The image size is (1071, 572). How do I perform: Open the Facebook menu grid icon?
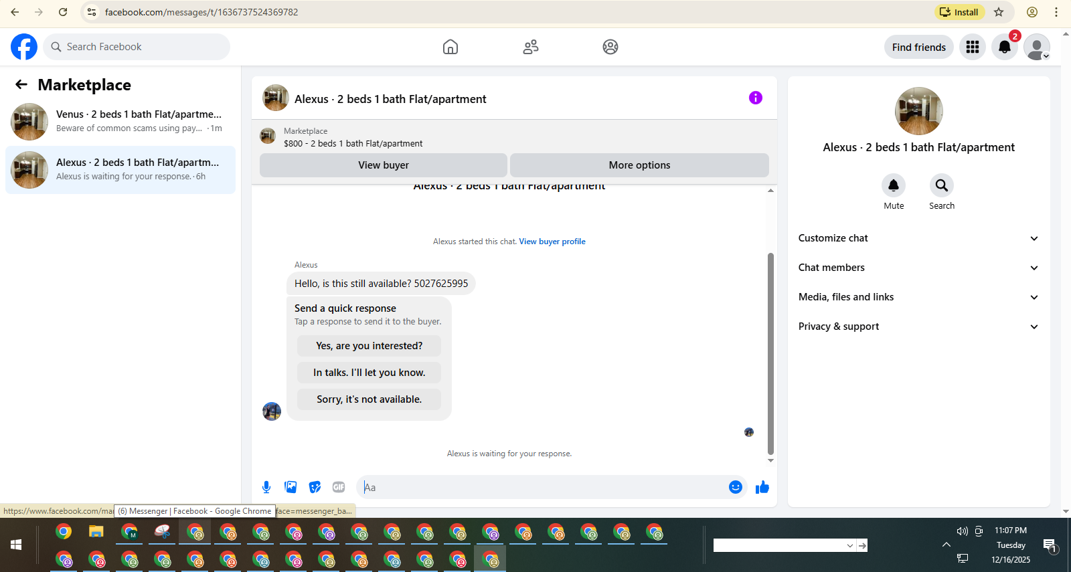pos(973,47)
